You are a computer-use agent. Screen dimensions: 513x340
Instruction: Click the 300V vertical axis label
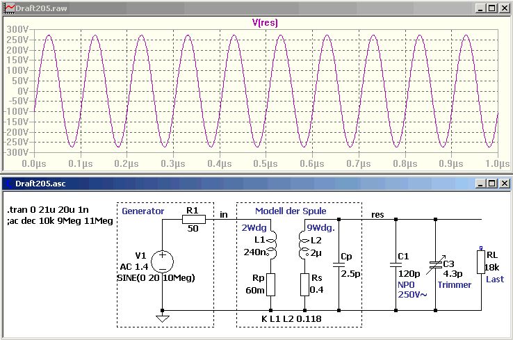click(x=17, y=29)
